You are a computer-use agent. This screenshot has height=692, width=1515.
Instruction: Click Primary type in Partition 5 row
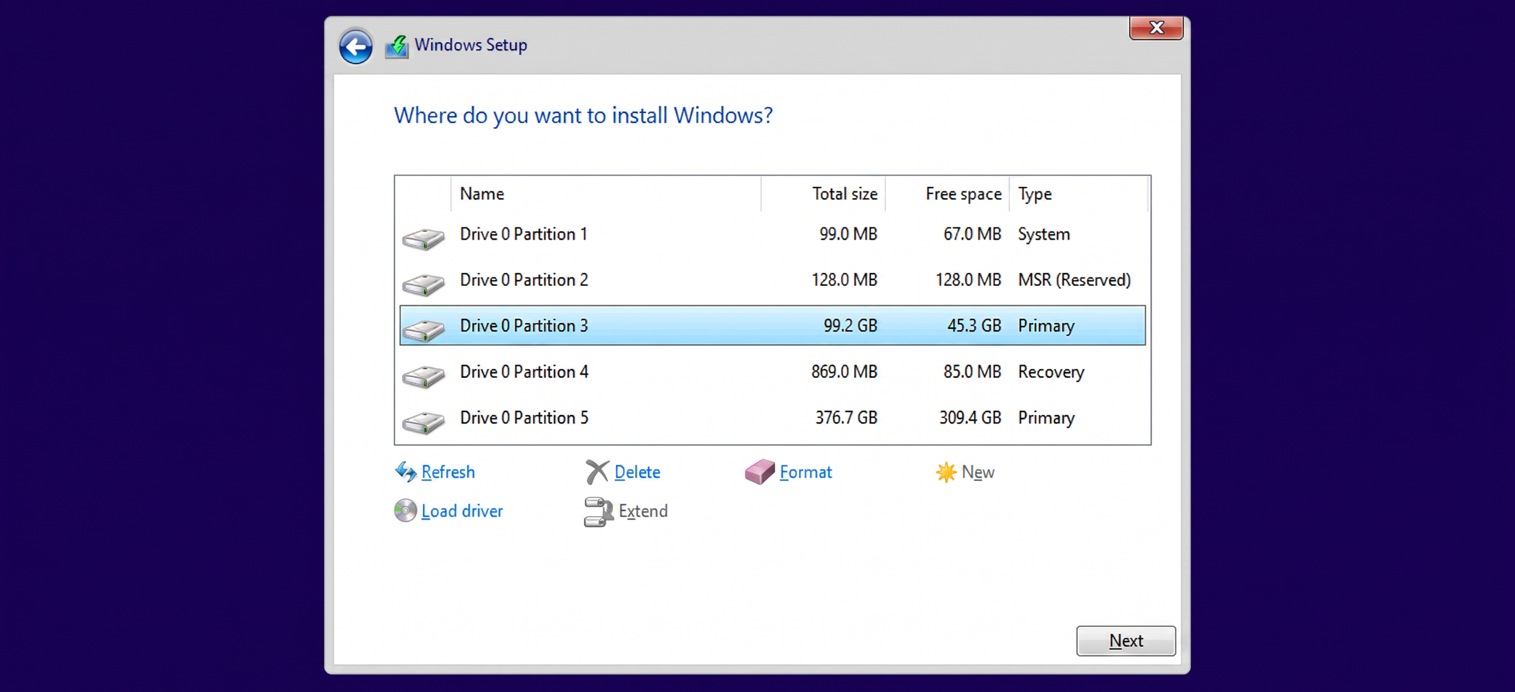(x=1046, y=419)
